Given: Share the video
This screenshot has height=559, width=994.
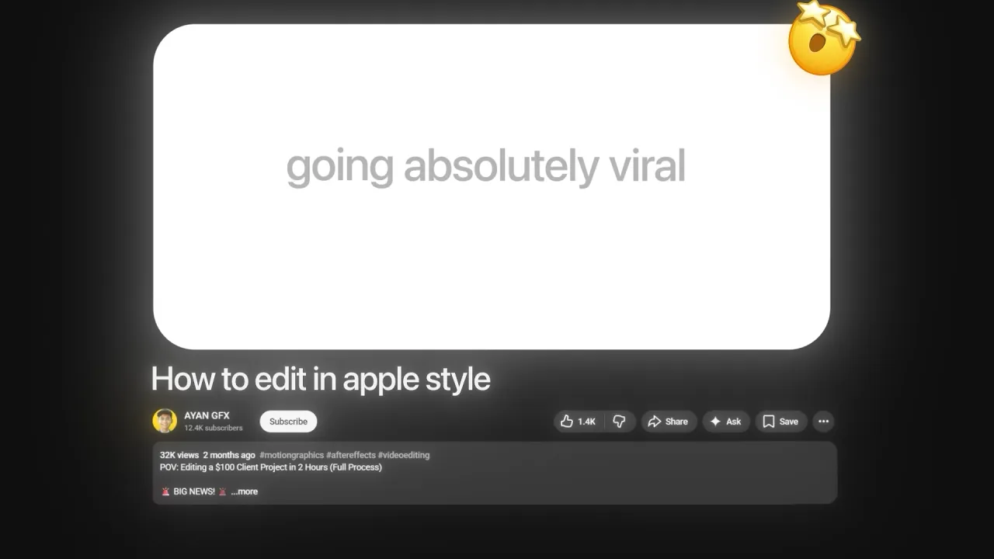Looking at the screenshot, I should coord(669,422).
